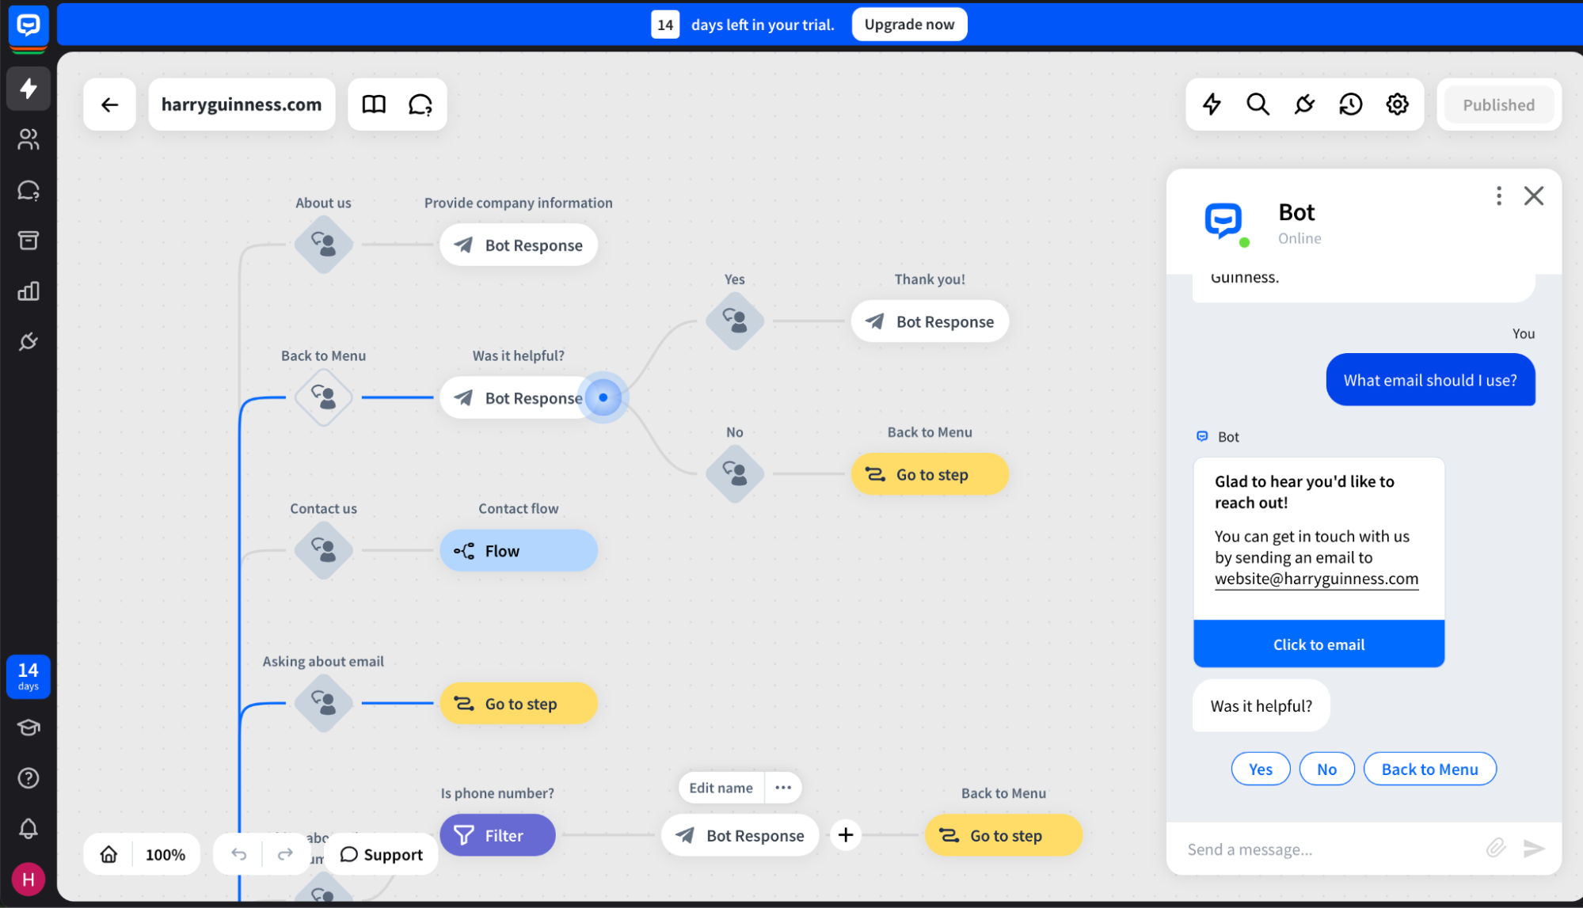View the Reports chart icon in sidebar
This screenshot has height=908, width=1583.
(x=28, y=291)
